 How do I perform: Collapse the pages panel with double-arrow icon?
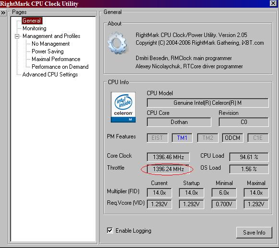3,13
